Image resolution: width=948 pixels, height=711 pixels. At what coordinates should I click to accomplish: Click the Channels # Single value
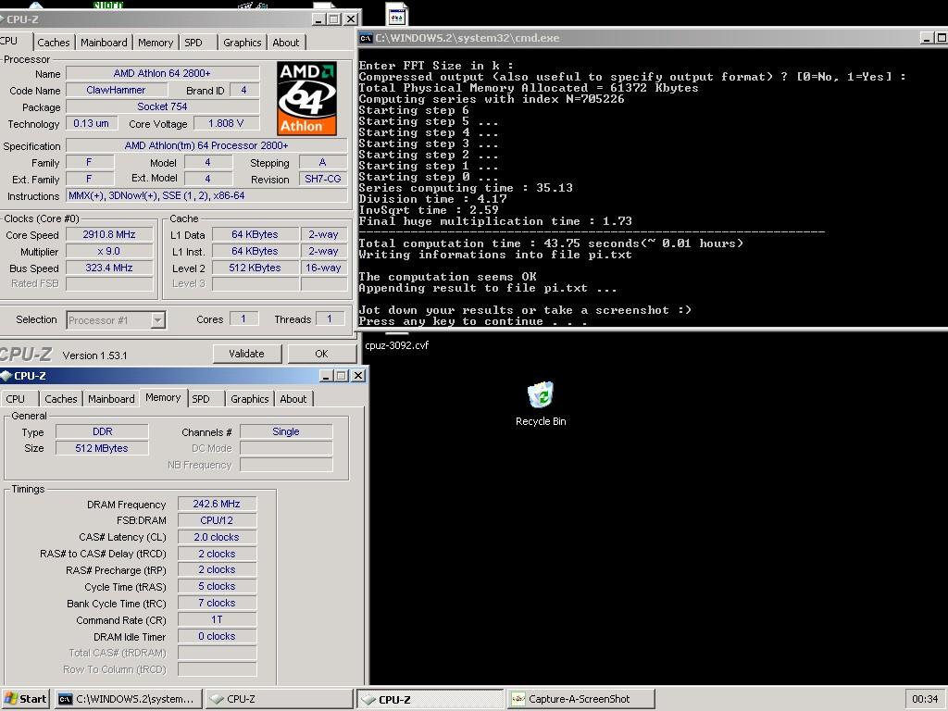tap(286, 431)
